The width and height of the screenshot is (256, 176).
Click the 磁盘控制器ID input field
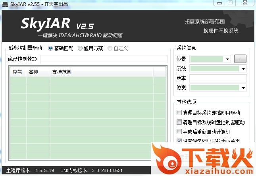(x=104, y=59)
